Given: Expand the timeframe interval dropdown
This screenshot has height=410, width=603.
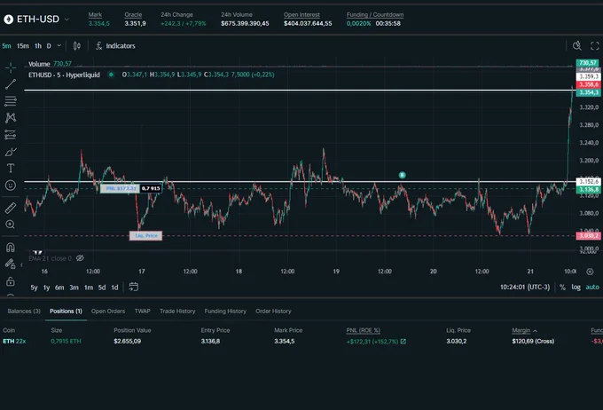Looking at the screenshot, I should point(59,46).
